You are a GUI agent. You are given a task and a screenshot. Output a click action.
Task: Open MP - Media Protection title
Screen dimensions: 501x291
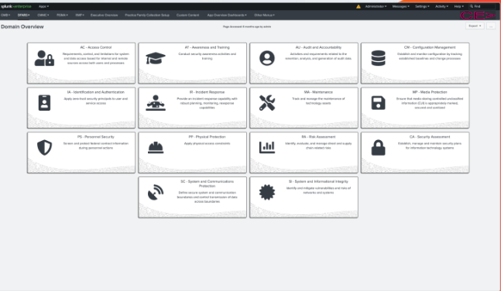pyautogui.click(x=430, y=92)
